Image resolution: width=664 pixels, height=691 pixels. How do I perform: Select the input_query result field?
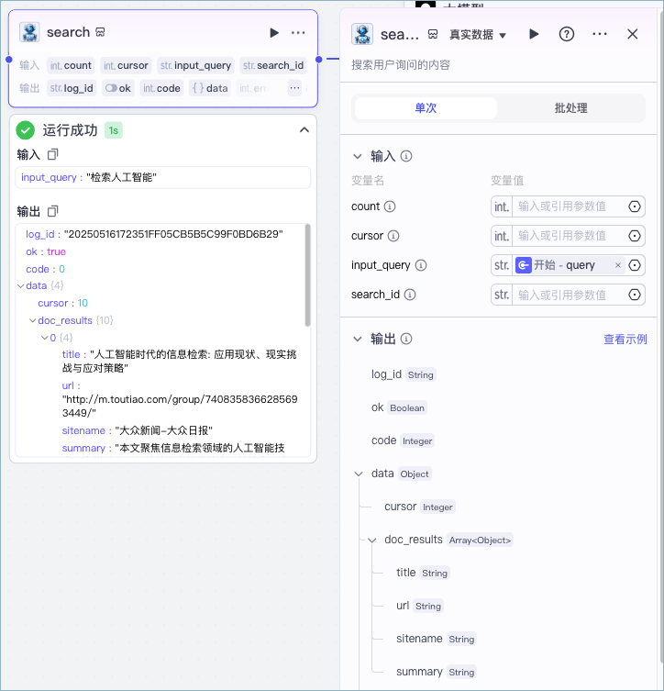tap(163, 177)
